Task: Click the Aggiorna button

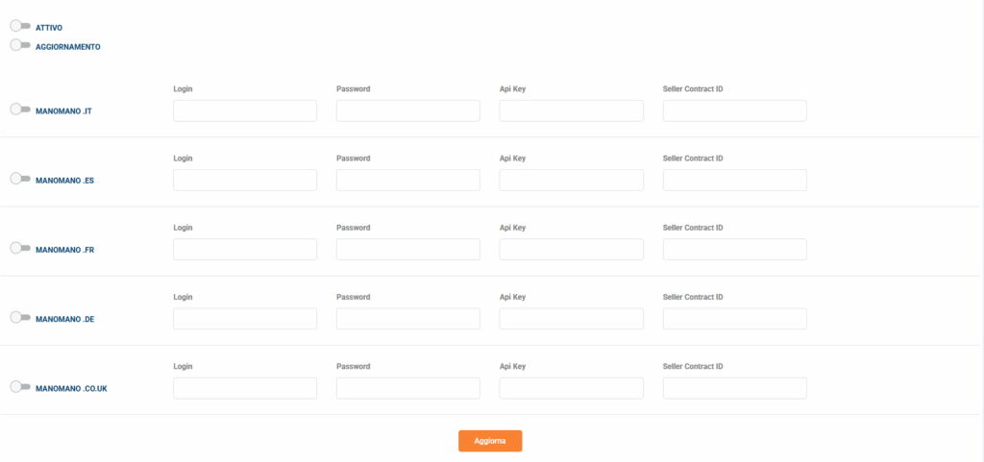Action: pyautogui.click(x=490, y=441)
